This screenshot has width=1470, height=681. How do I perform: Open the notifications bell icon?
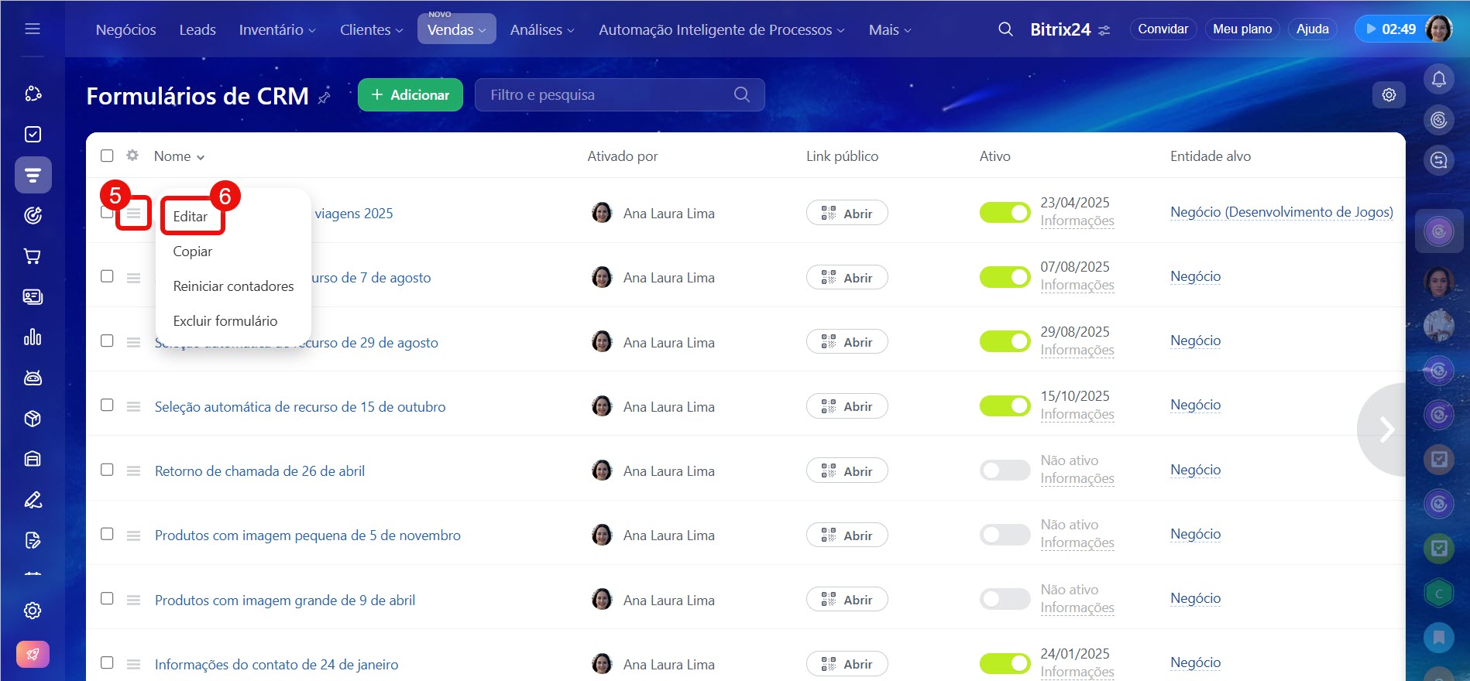[x=1438, y=79]
